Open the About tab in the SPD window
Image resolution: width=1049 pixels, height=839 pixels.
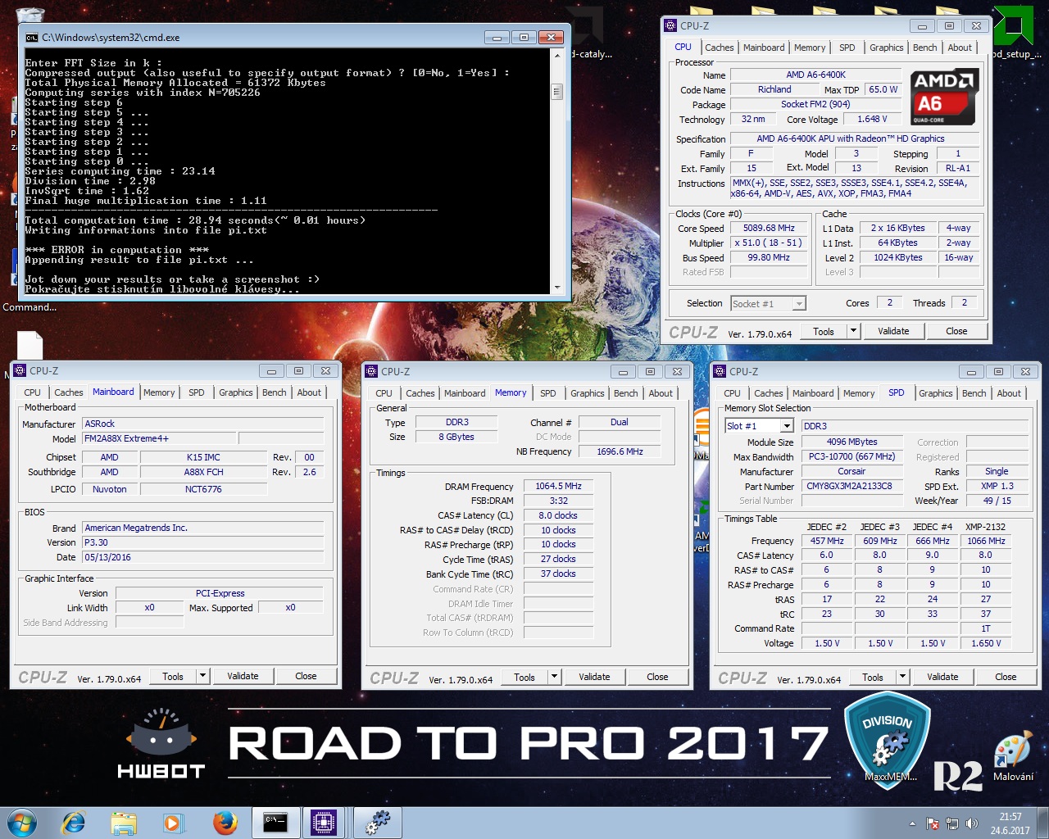pyautogui.click(x=1009, y=393)
